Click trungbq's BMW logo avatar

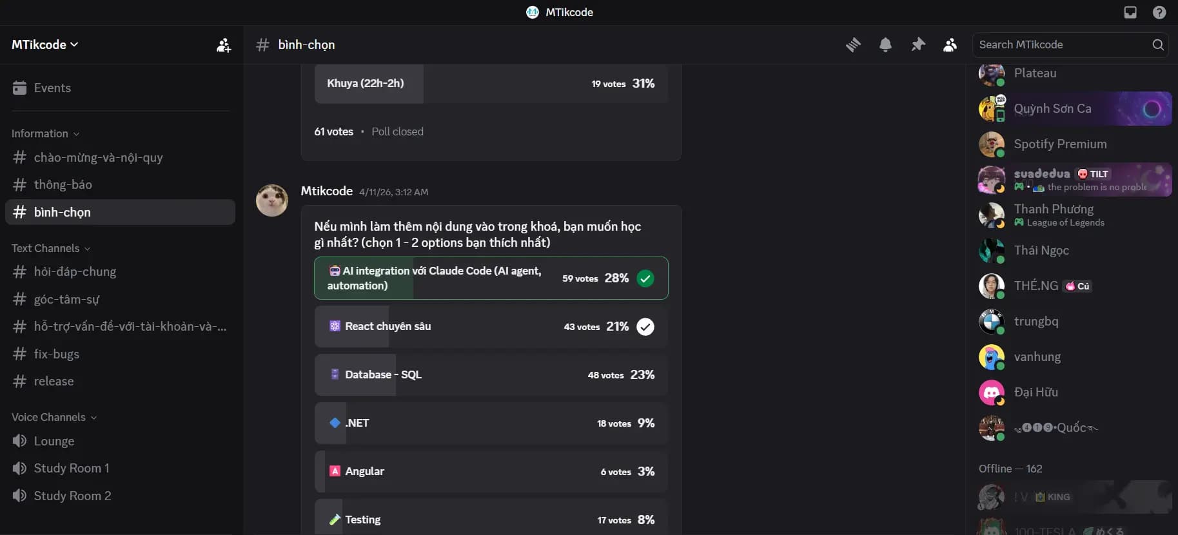point(991,321)
